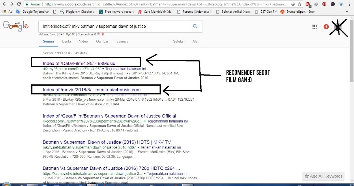This screenshot has width=354, height=186.
Task: Open the Spinner Artikel Indonesia bookmark
Action: (x=234, y=12)
